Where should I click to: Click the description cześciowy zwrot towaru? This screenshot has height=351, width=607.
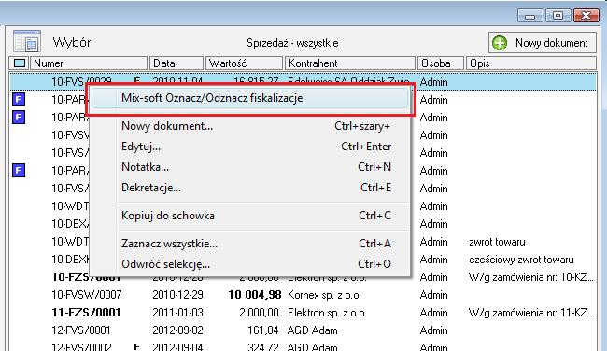coord(521,260)
